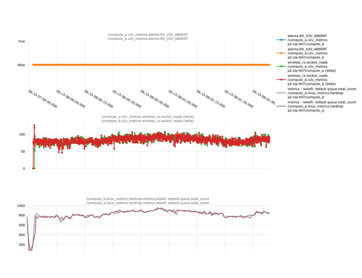
Task: Click the '0' y-axis tick in socket_reads chart
Action: tap(24, 169)
